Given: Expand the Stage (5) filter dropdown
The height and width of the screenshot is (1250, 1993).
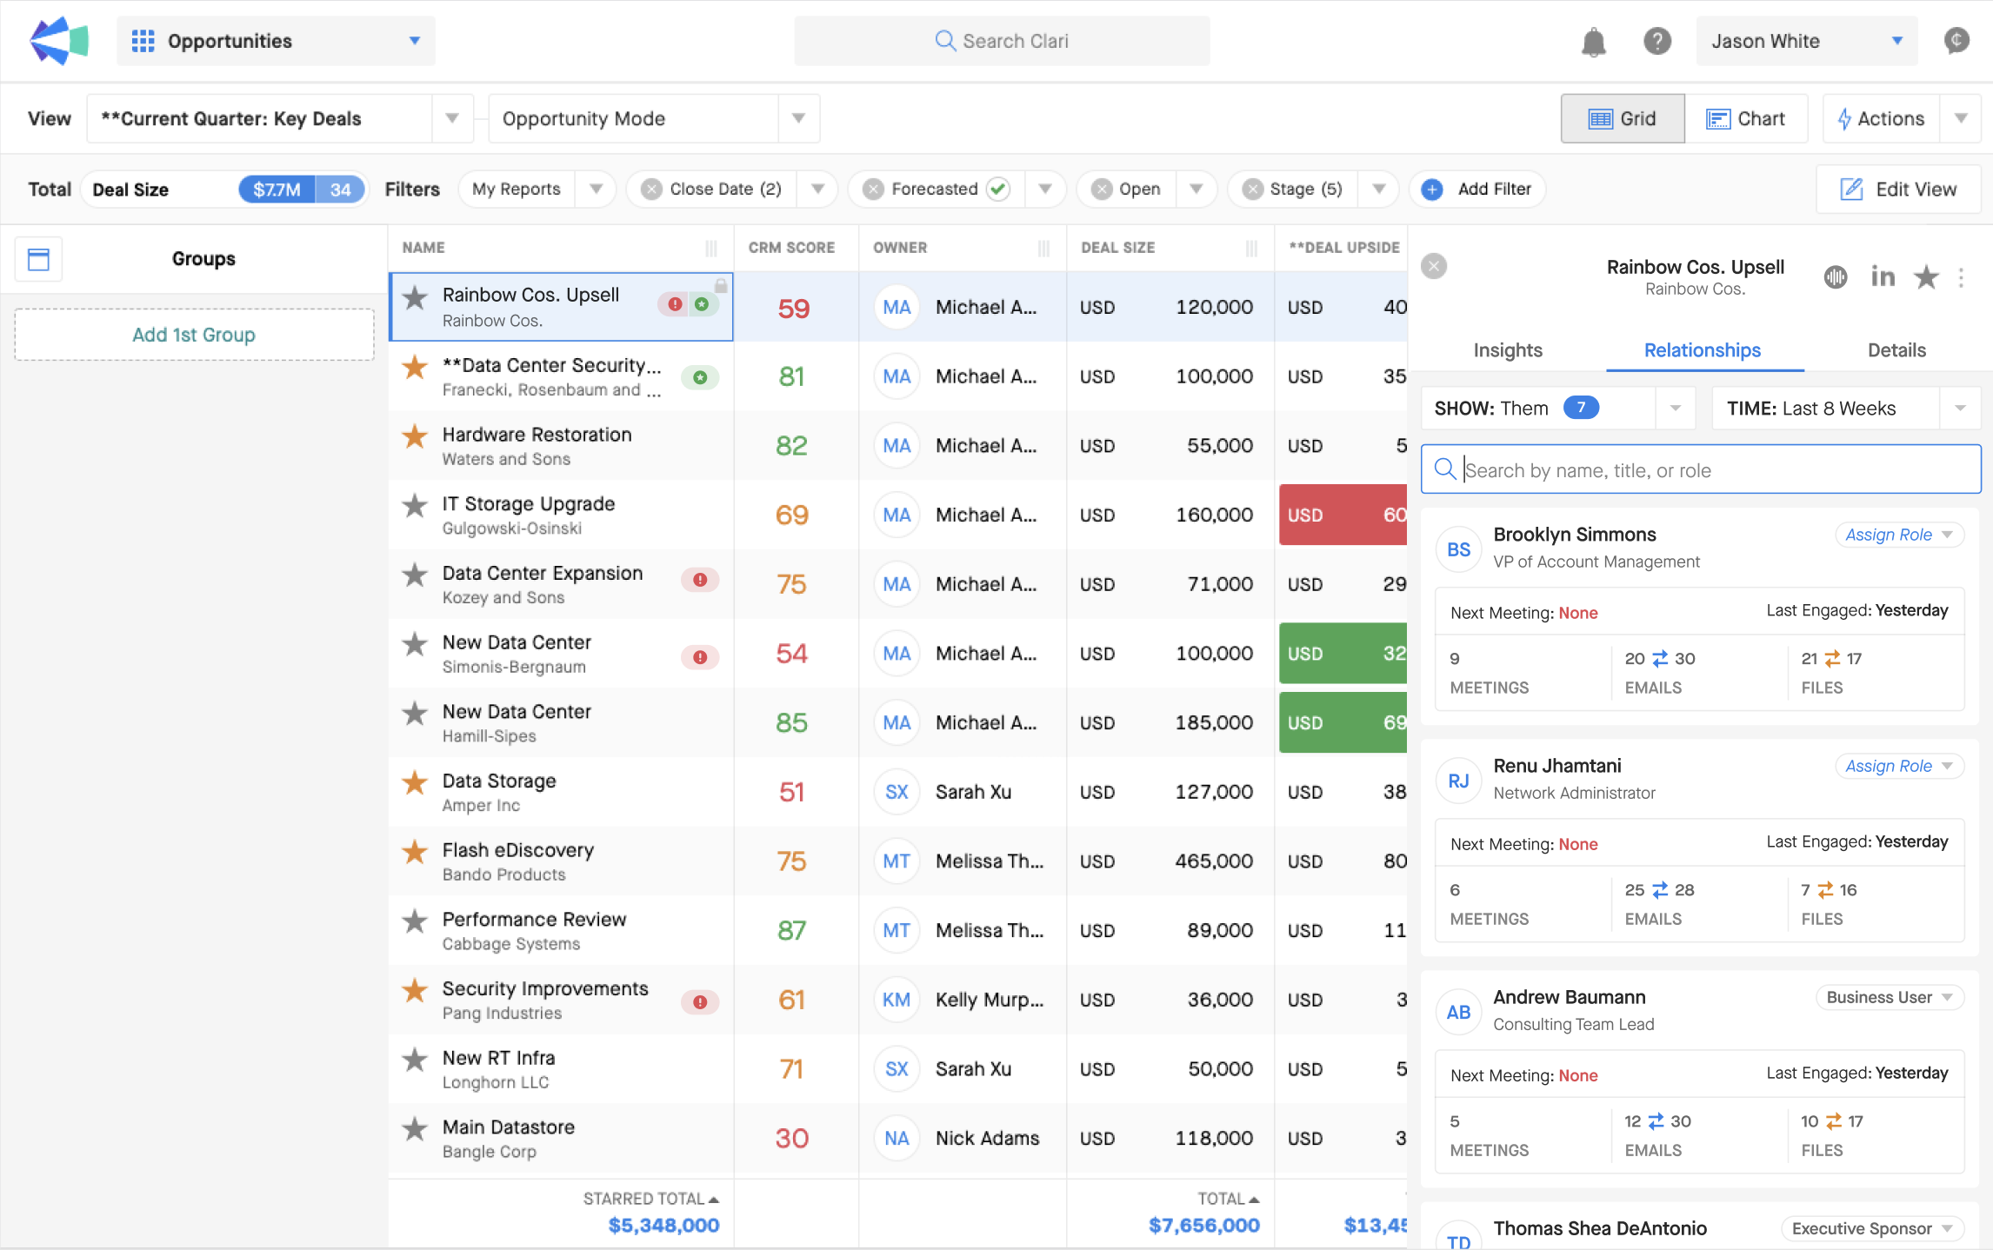Looking at the screenshot, I should tap(1376, 189).
